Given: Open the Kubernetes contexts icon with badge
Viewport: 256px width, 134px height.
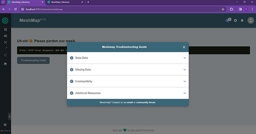Looking at the screenshot, I should click(x=228, y=20).
